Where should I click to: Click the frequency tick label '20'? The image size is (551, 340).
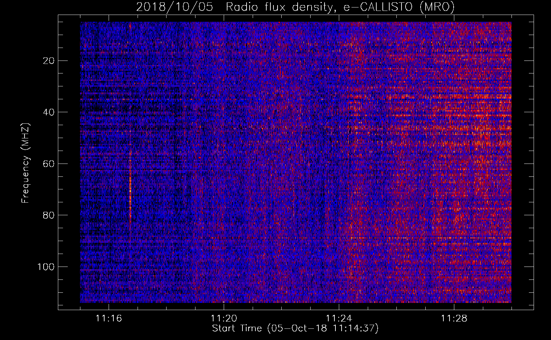click(x=49, y=61)
